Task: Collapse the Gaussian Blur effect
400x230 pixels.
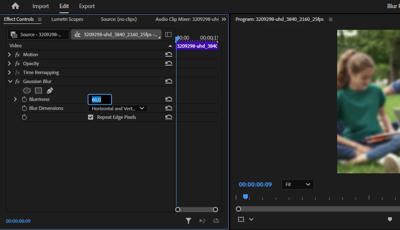Action: click(10, 81)
